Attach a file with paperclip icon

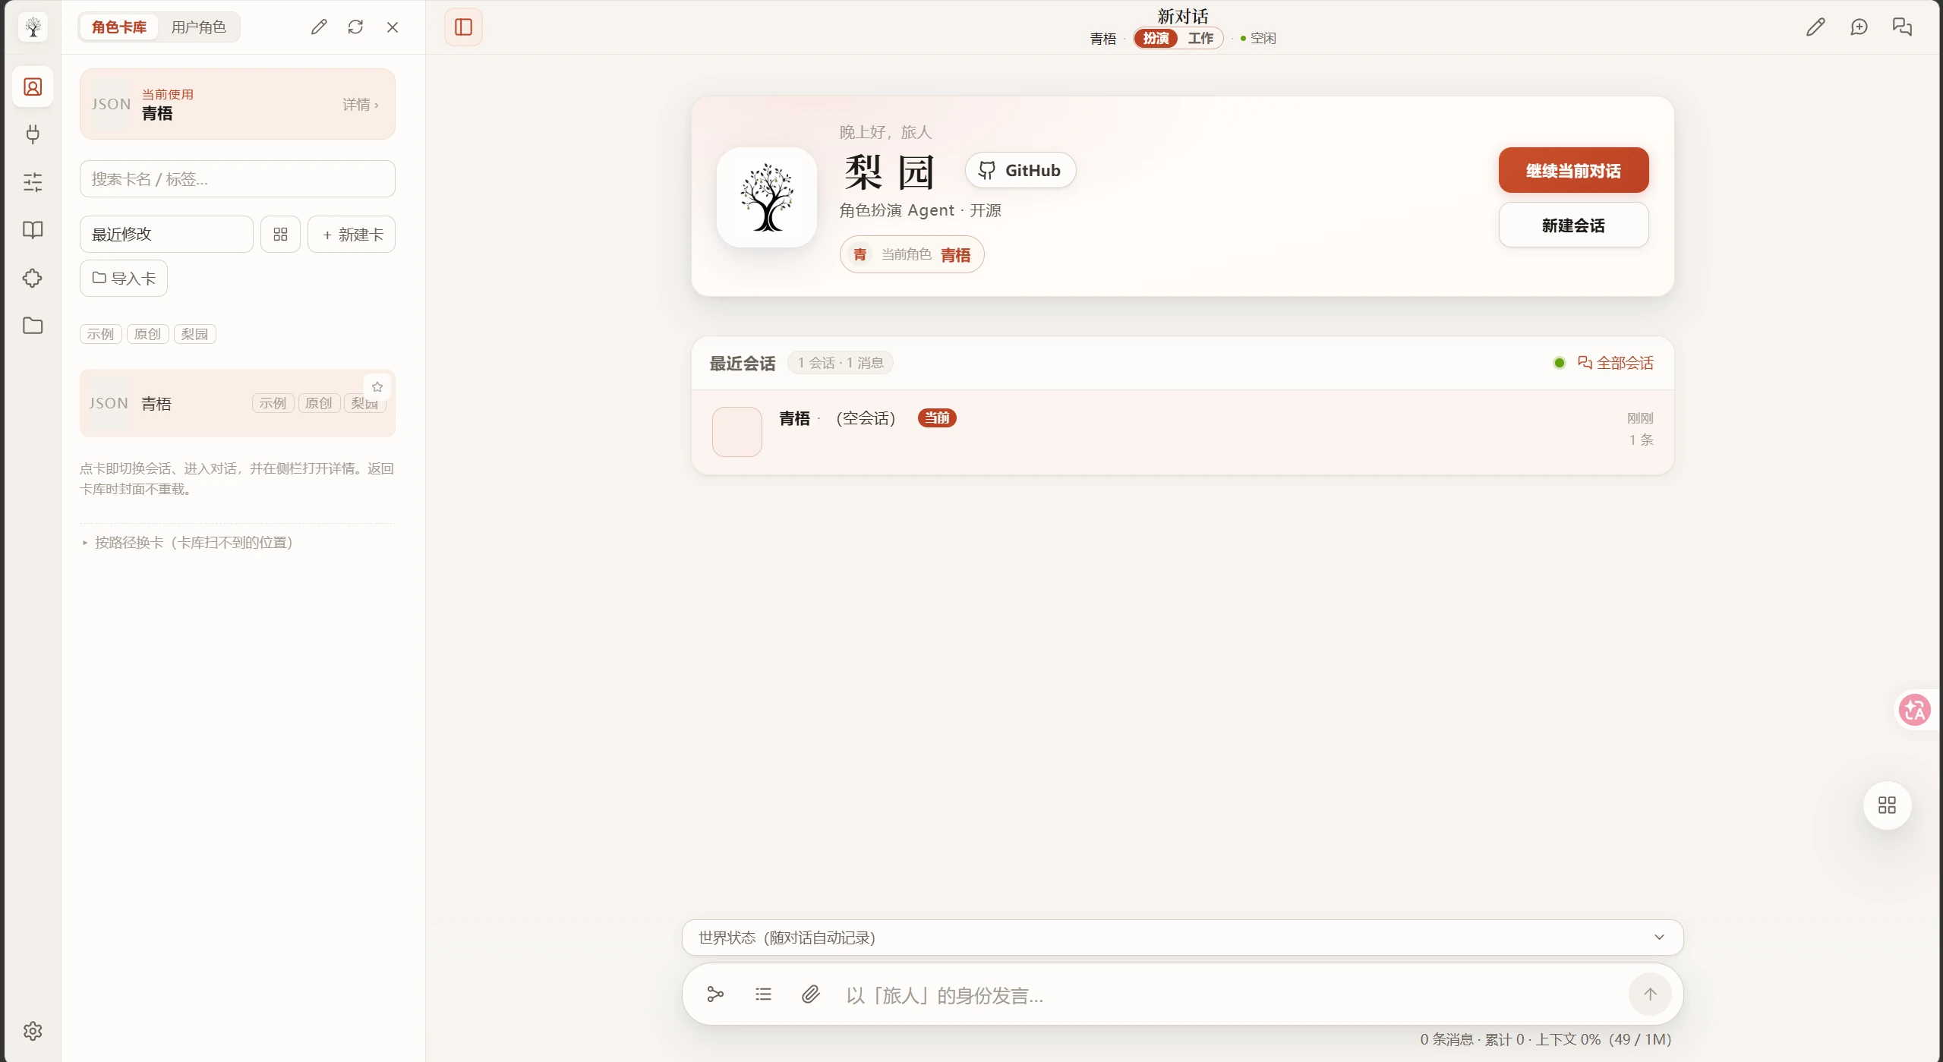click(811, 994)
